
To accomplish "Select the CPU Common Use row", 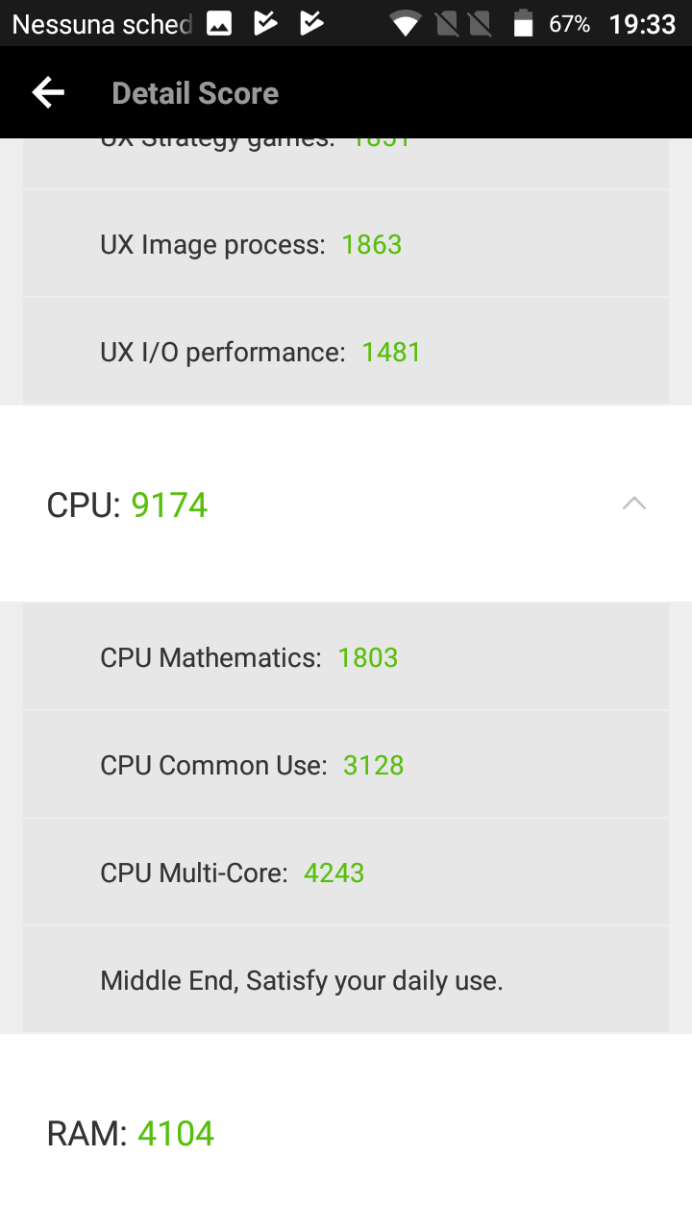I will pos(346,765).
